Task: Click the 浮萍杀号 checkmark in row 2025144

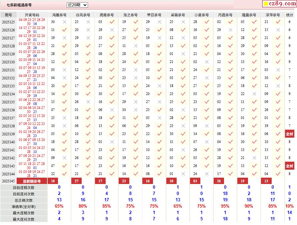Action: 278,174
